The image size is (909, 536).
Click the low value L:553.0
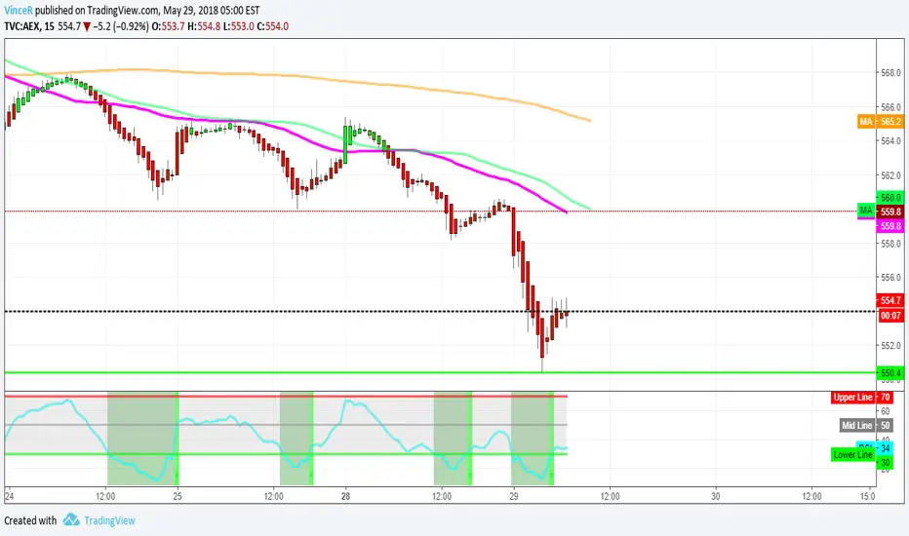pyautogui.click(x=239, y=26)
